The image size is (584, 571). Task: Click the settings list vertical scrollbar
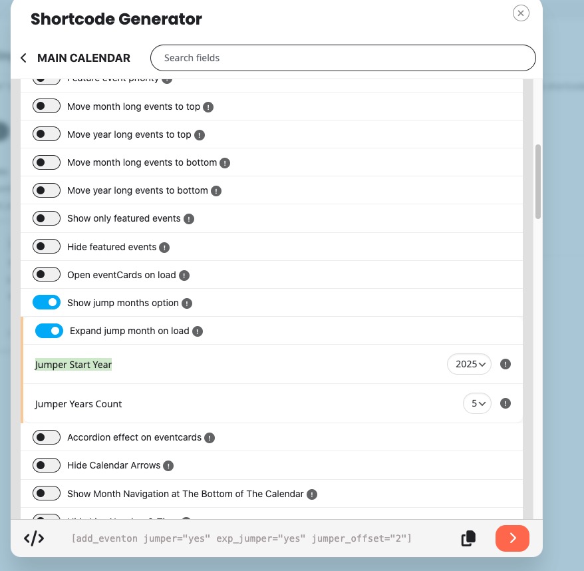pyautogui.click(x=538, y=182)
